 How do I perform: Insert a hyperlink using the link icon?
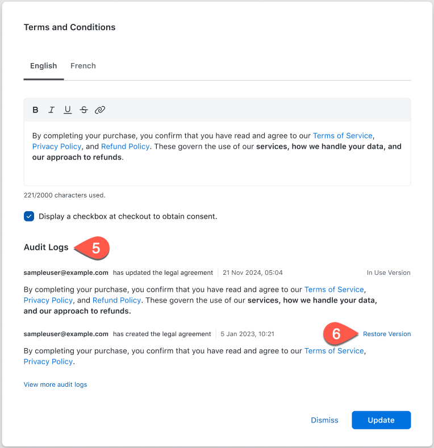[100, 110]
